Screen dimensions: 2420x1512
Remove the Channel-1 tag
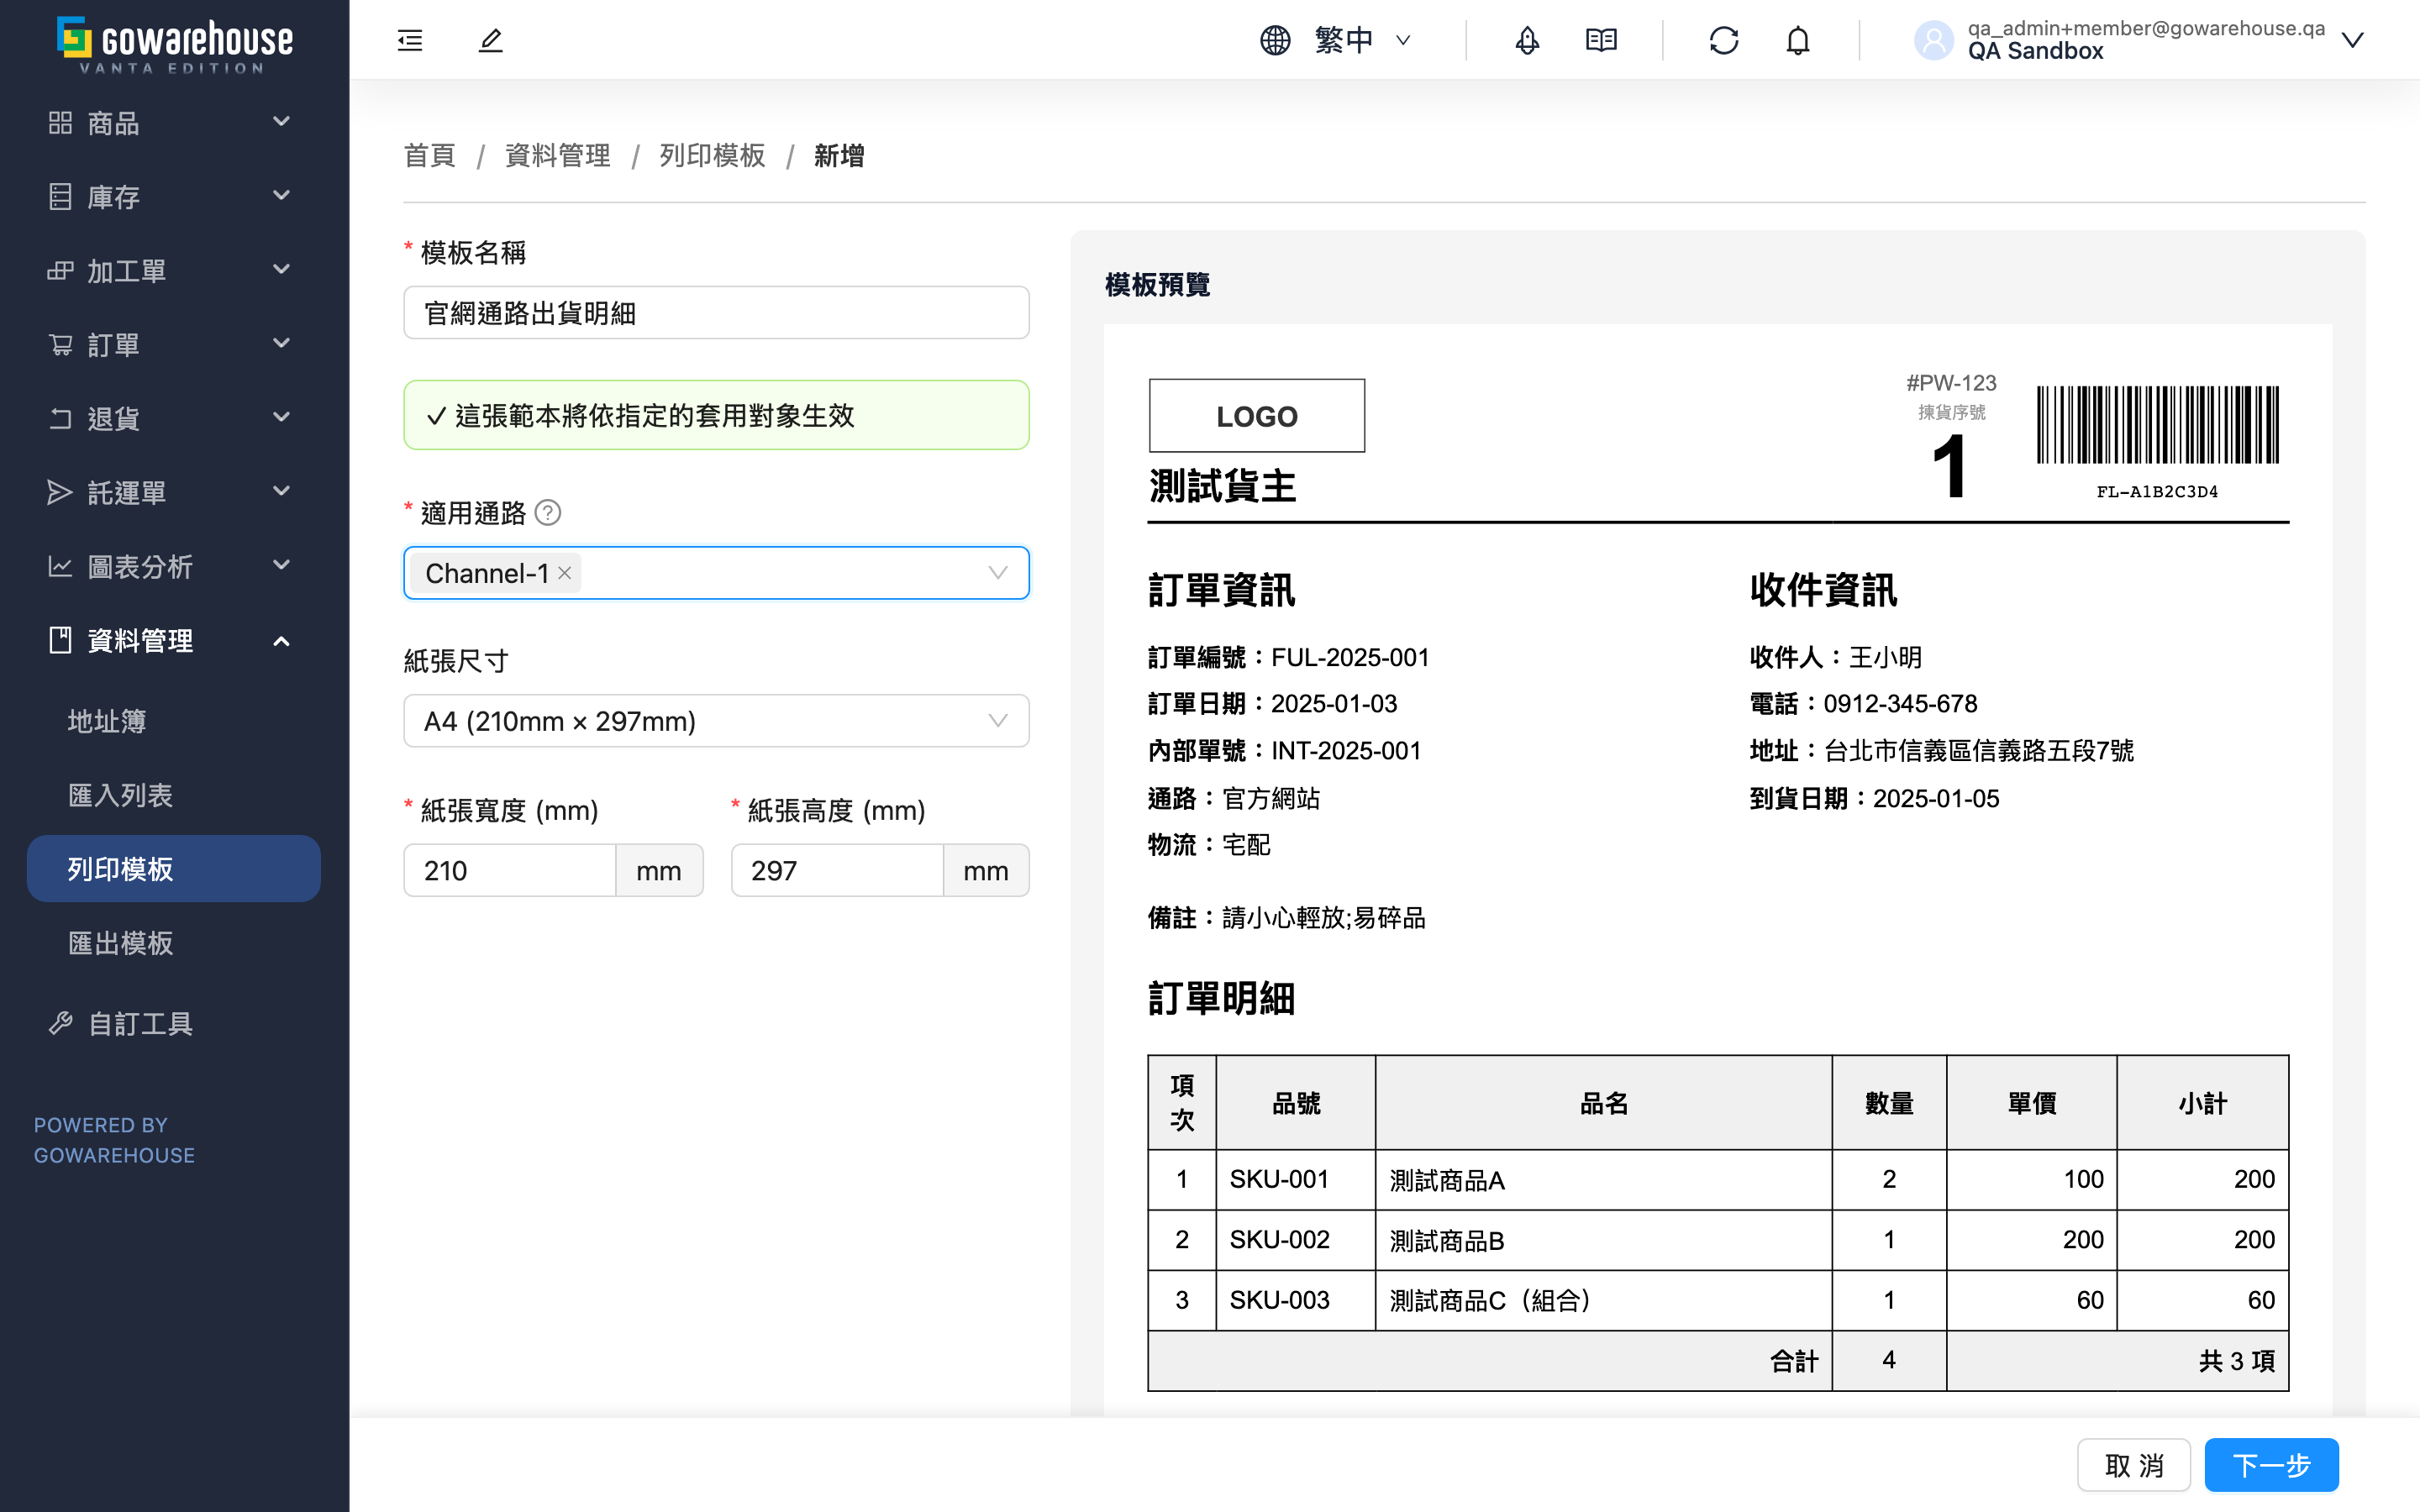[x=565, y=573]
